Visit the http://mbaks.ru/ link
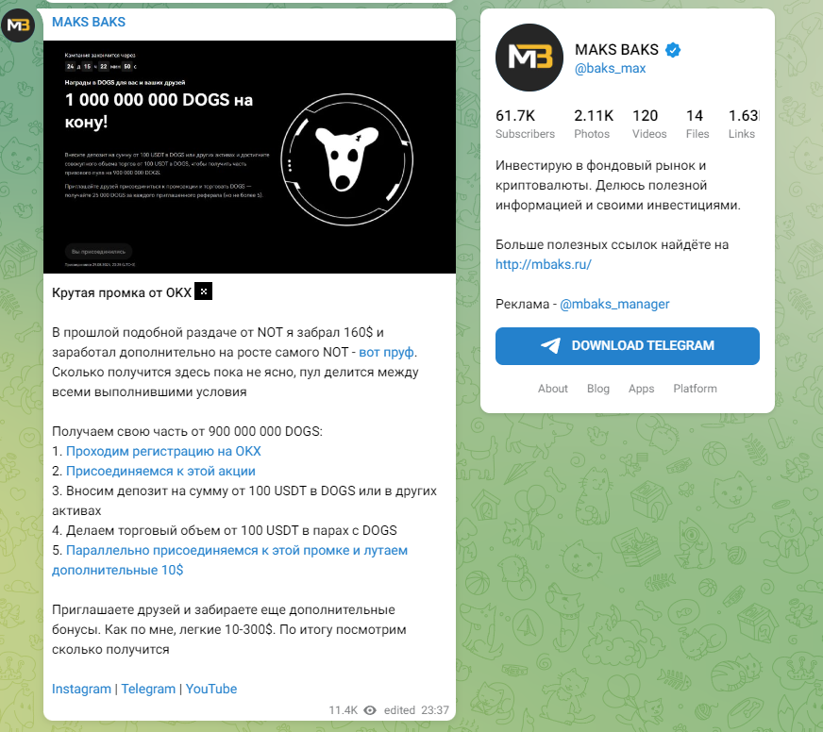Screen dimensions: 823x732 pos(544,264)
